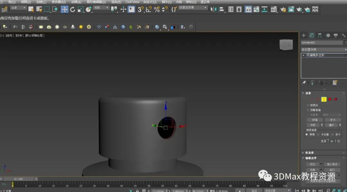Viewport: 347px width, 192px height.
Task: Select the 子对象 preview radio button
Action: [x=318, y=134]
